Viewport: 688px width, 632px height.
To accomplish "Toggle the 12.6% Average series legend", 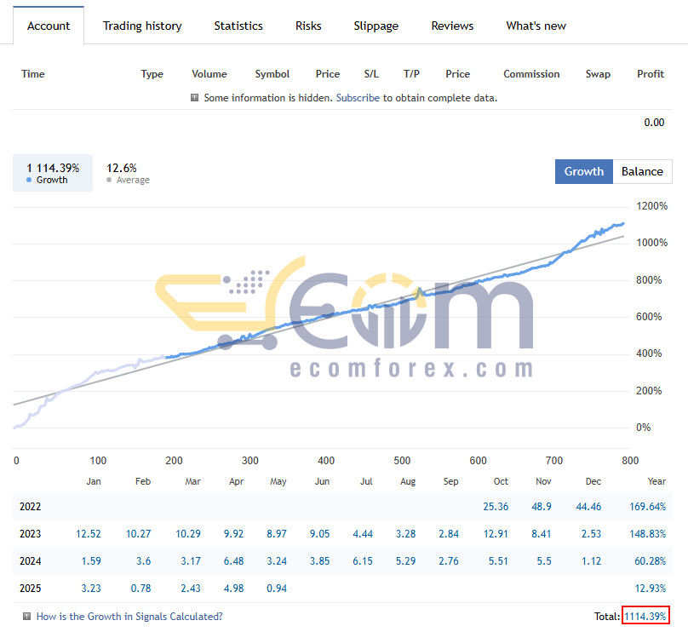I will (128, 173).
